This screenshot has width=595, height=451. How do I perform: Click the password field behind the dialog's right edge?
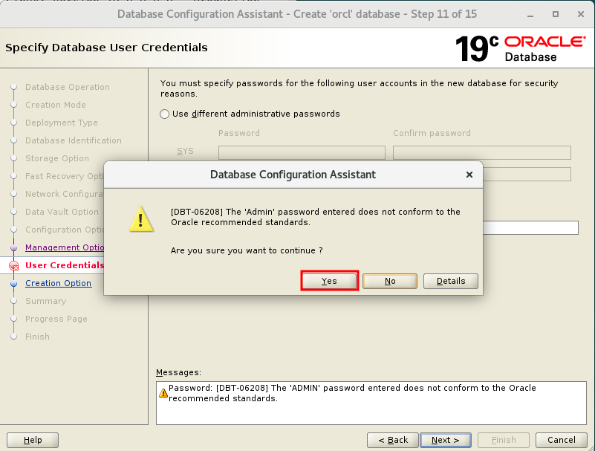530,228
